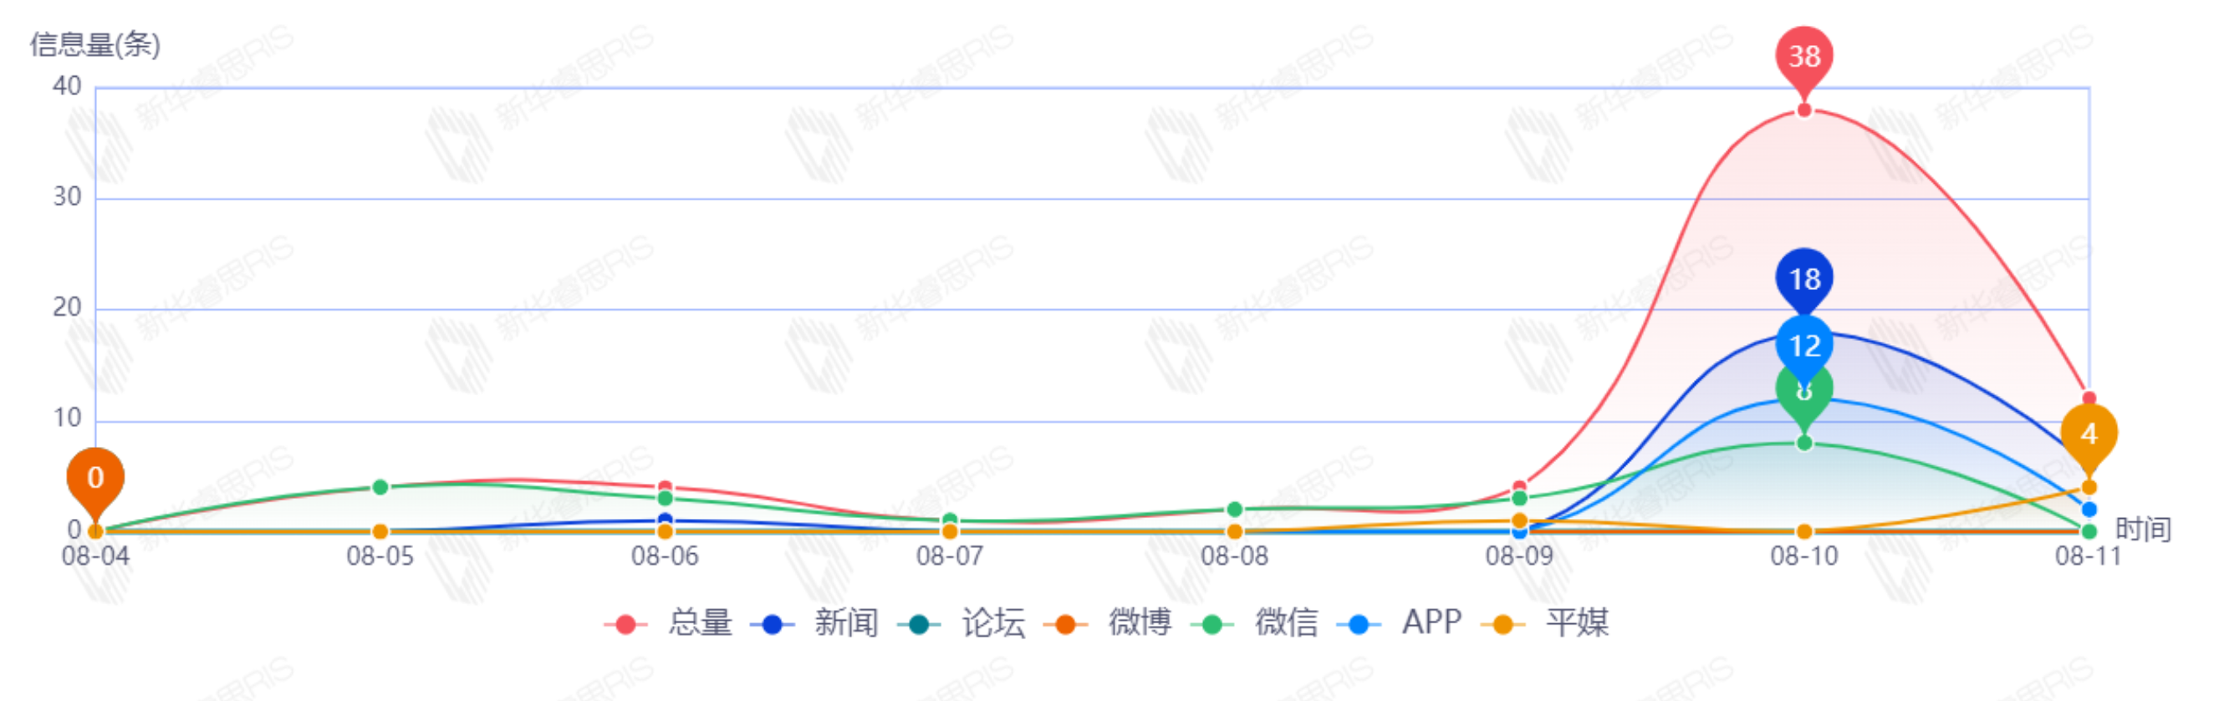Click the green 微信 data point at 08-08

tap(1234, 510)
